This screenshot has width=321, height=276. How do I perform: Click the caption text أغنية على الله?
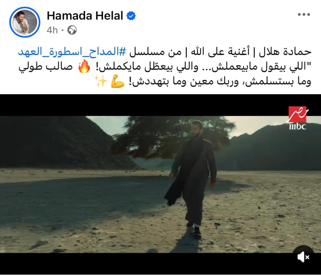[221, 52]
